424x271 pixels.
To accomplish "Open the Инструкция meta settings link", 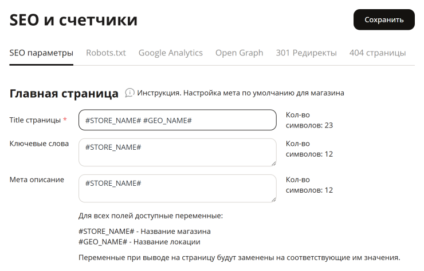I will [x=241, y=93].
